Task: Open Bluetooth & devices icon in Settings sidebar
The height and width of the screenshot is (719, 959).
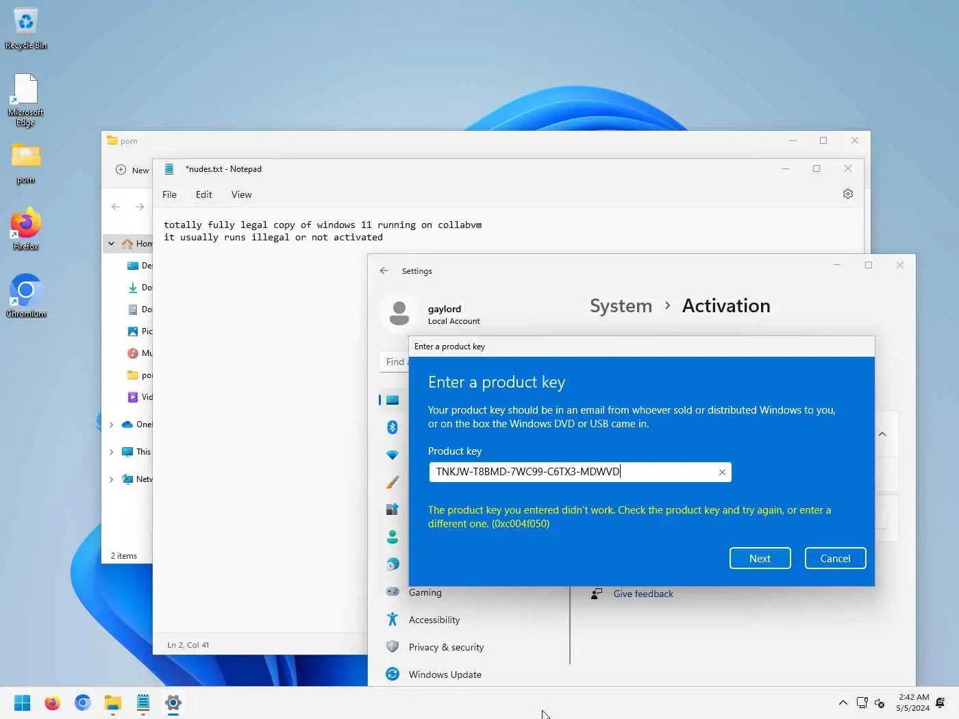Action: point(393,427)
